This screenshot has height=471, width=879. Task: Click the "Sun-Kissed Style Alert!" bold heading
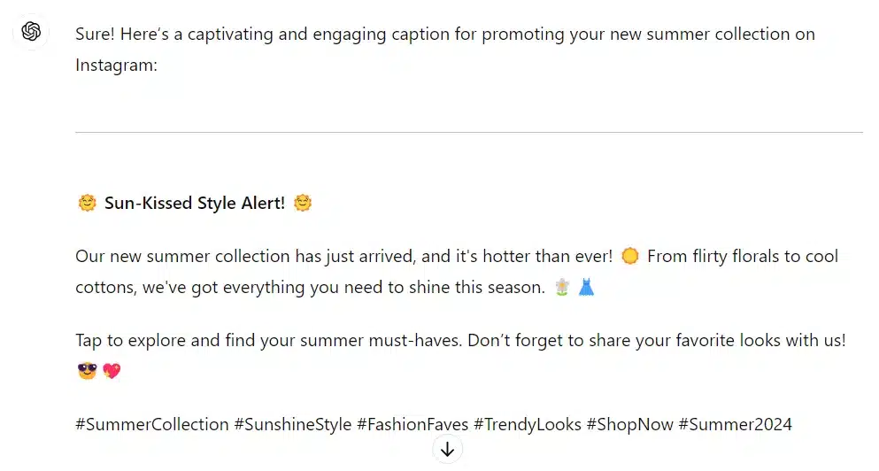tap(195, 204)
